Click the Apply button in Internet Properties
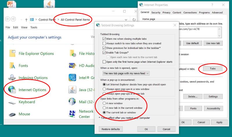Viewport: 232px width, 137px height. tap(219, 122)
